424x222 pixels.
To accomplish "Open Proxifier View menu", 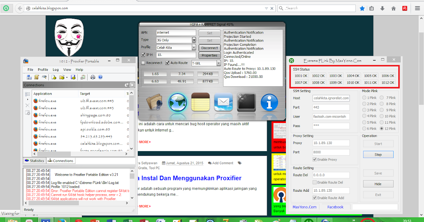I will [x=67, y=70].
